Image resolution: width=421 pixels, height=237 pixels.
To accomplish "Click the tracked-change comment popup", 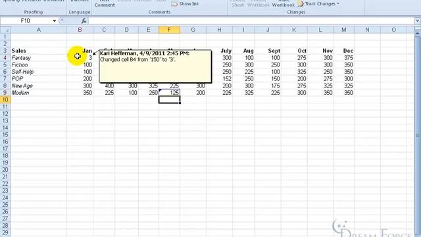I will [x=155, y=66].
